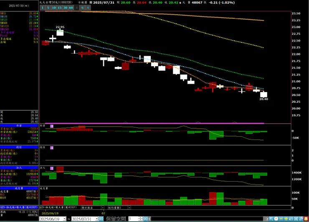Screen dimensions: 309x222
Task: Click the clock icon in bottom toolbar
Action: click(276, 219)
